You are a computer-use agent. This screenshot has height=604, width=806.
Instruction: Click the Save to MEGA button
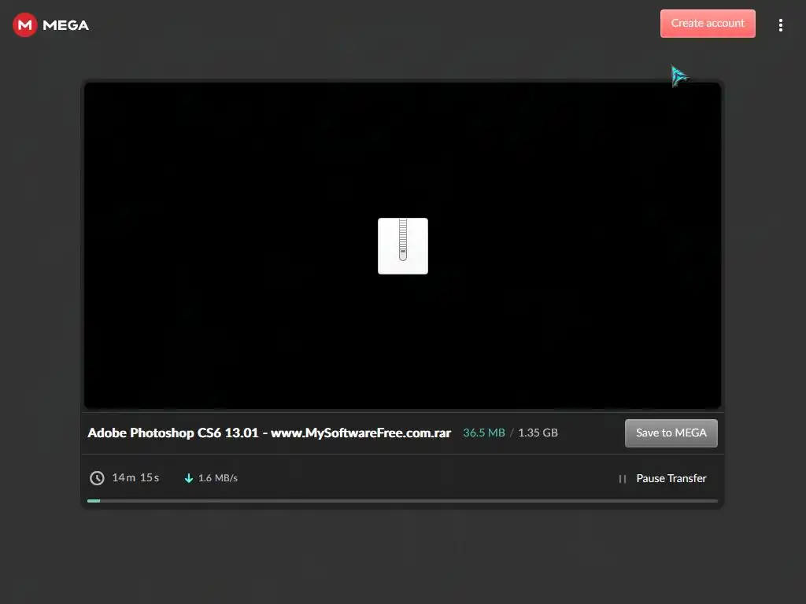671,433
